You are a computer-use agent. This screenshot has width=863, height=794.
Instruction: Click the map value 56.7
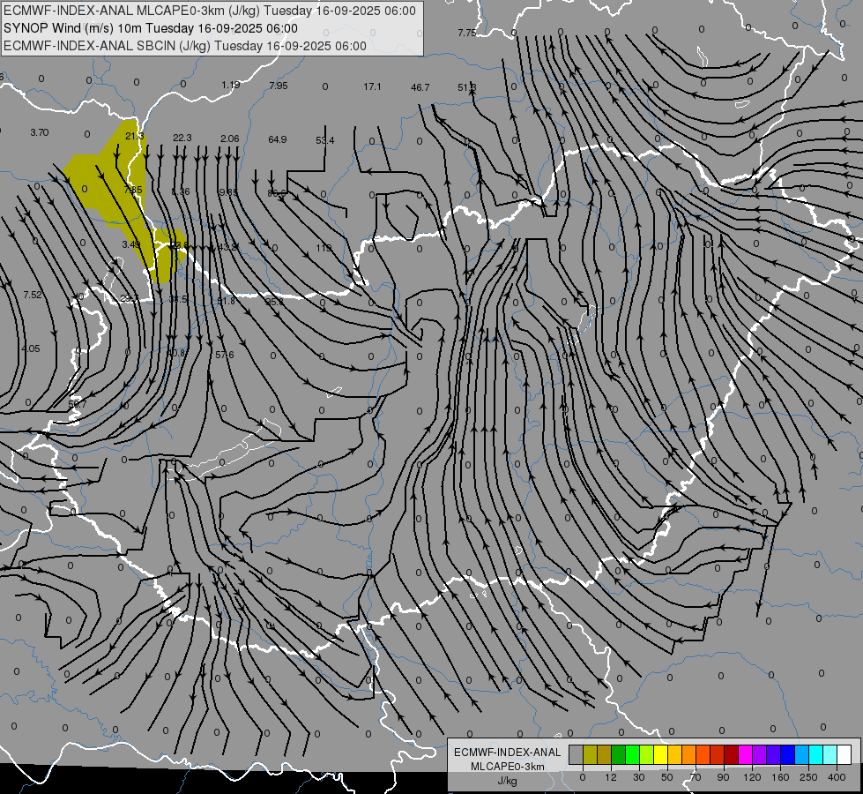click(78, 404)
